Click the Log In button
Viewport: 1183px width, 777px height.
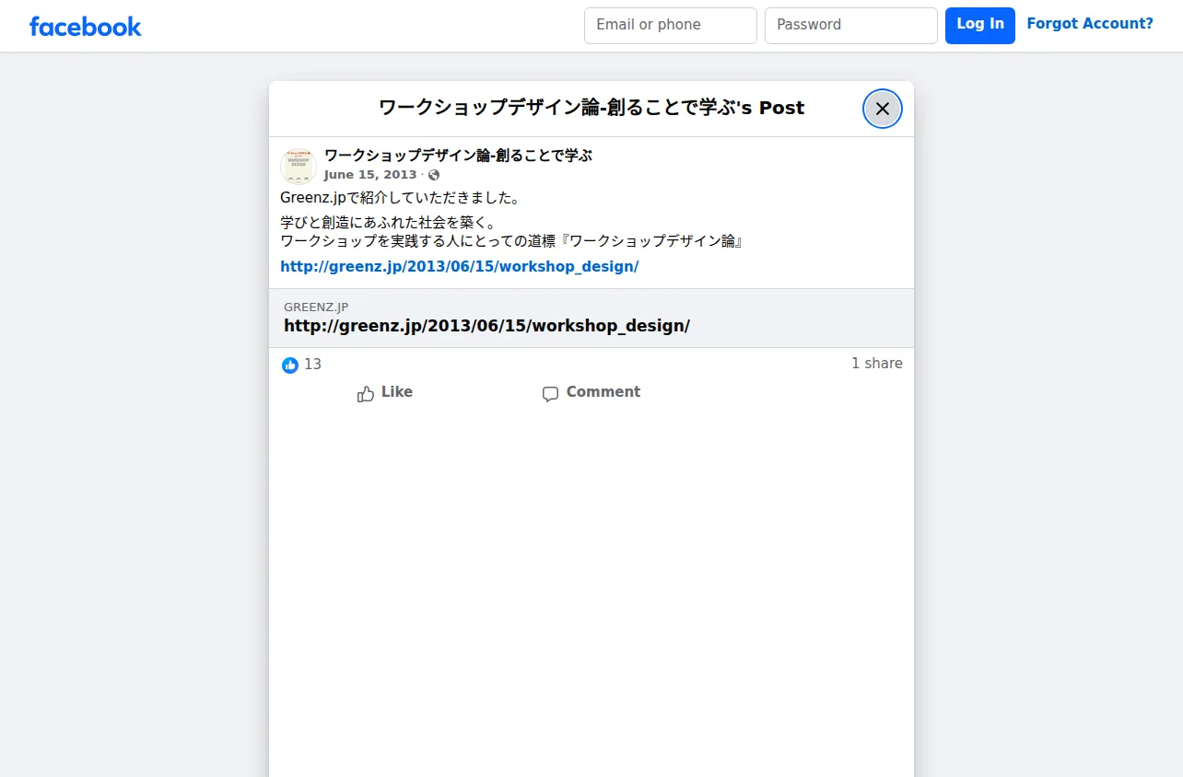coord(980,26)
